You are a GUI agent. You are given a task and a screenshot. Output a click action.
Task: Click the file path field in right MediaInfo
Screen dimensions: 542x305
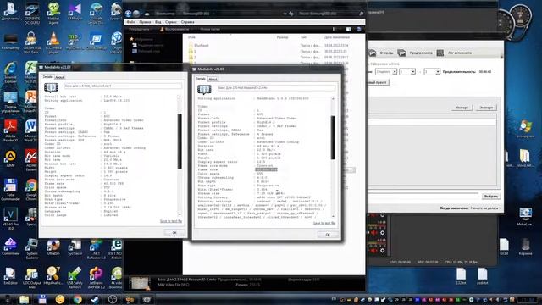click(276, 88)
